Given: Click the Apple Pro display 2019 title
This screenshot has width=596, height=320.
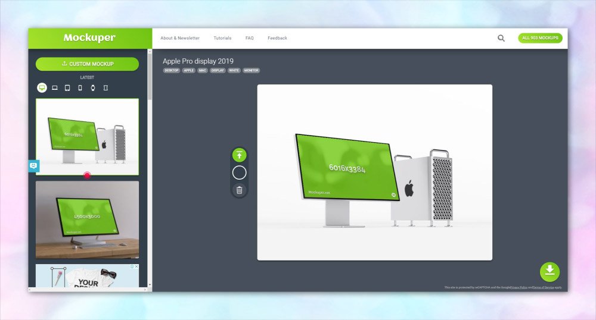Looking at the screenshot, I should [198, 61].
